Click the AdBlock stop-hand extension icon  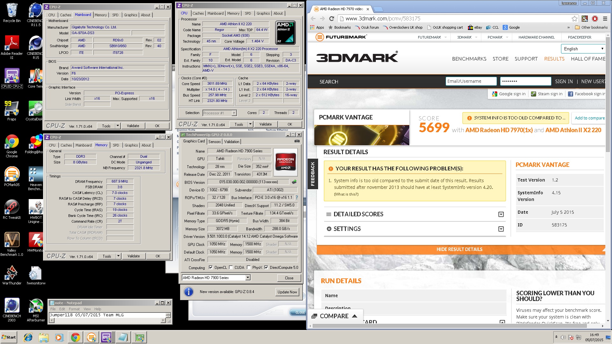(x=594, y=18)
